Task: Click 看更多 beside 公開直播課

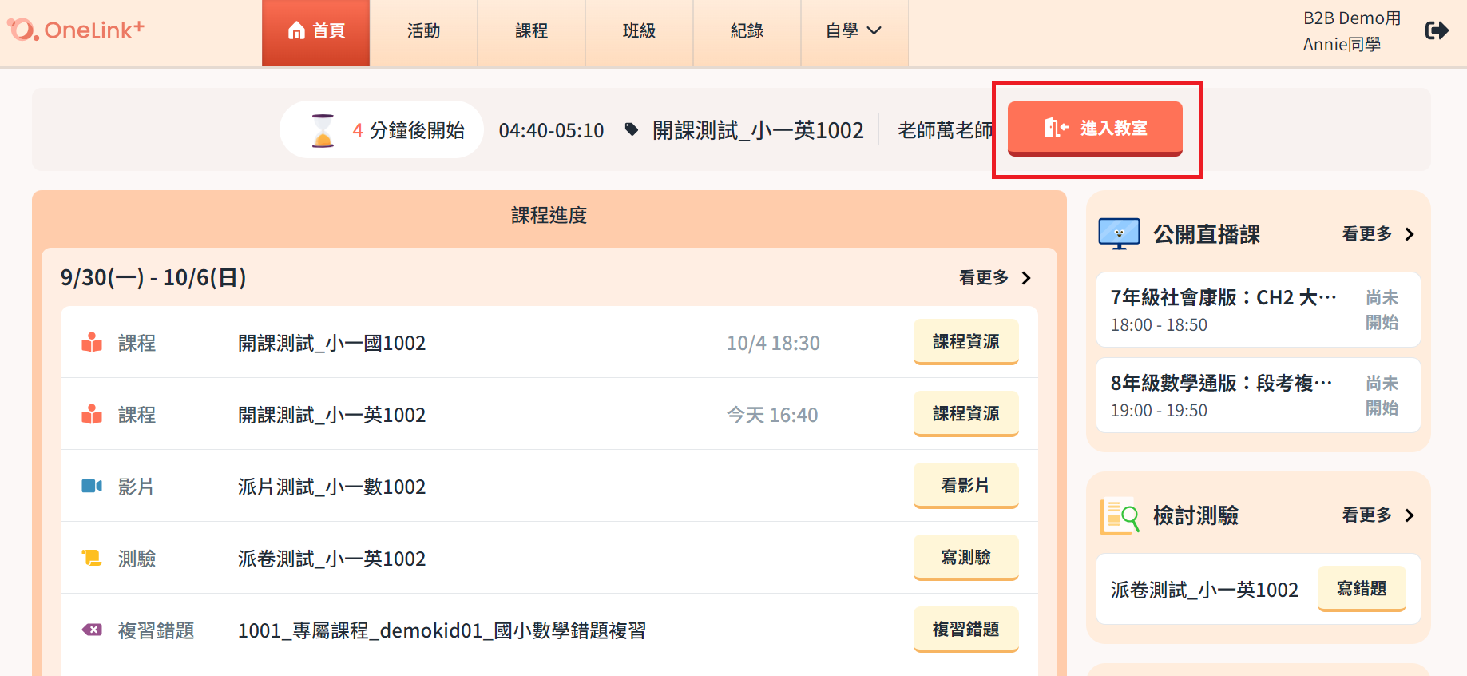Action: tap(1378, 233)
